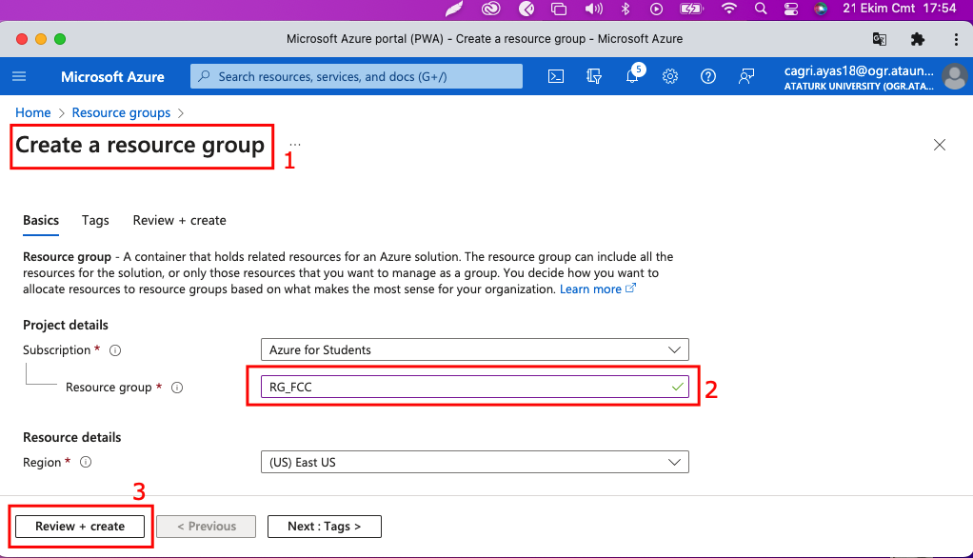Switch to the Tags tab
This screenshot has width=973, height=558.
click(x=95, y=220)
